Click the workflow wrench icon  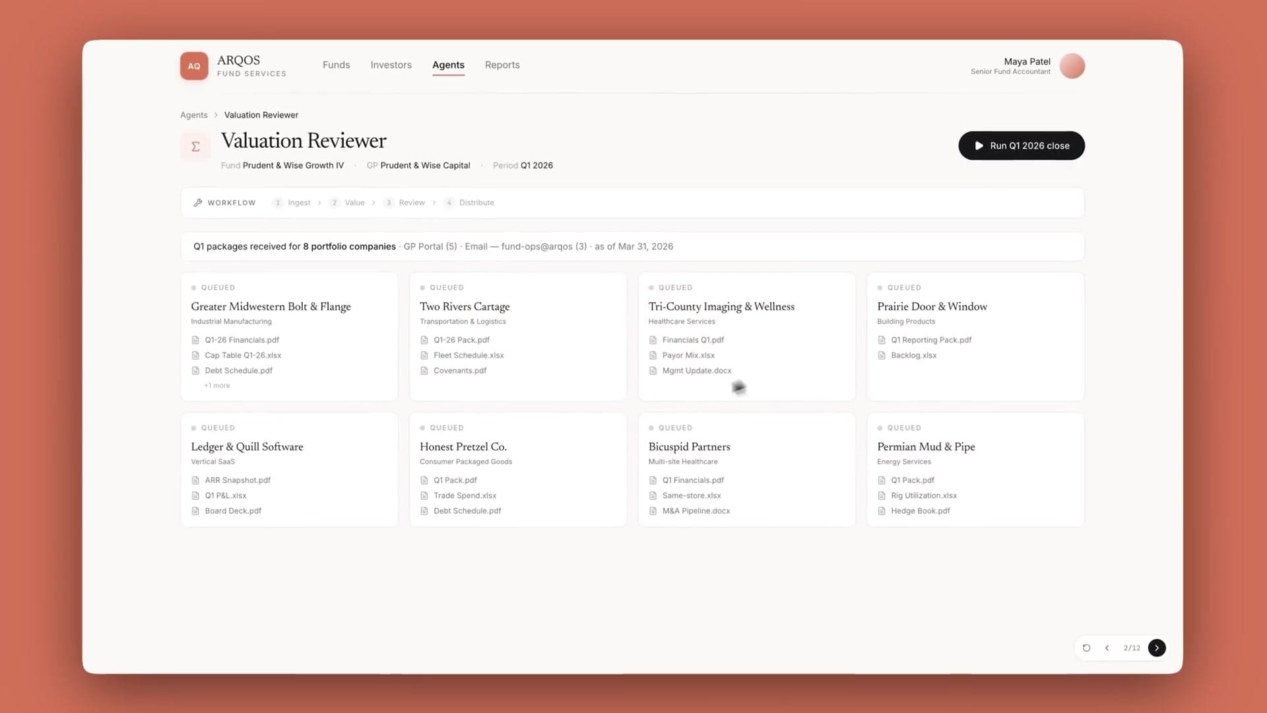198,203
